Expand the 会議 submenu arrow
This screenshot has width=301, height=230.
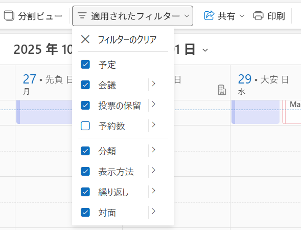coord(153,83)
